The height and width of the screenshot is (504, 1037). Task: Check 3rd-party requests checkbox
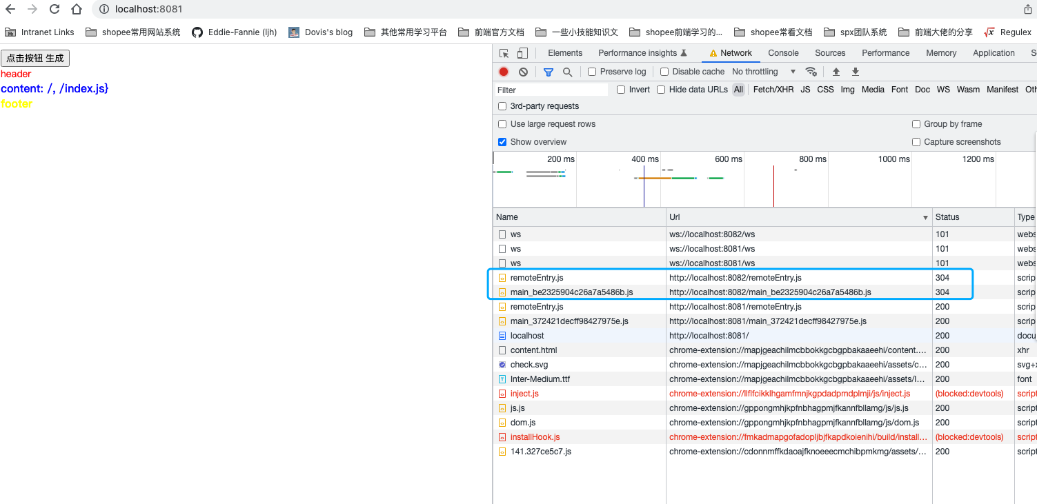[x=502, y=106]
